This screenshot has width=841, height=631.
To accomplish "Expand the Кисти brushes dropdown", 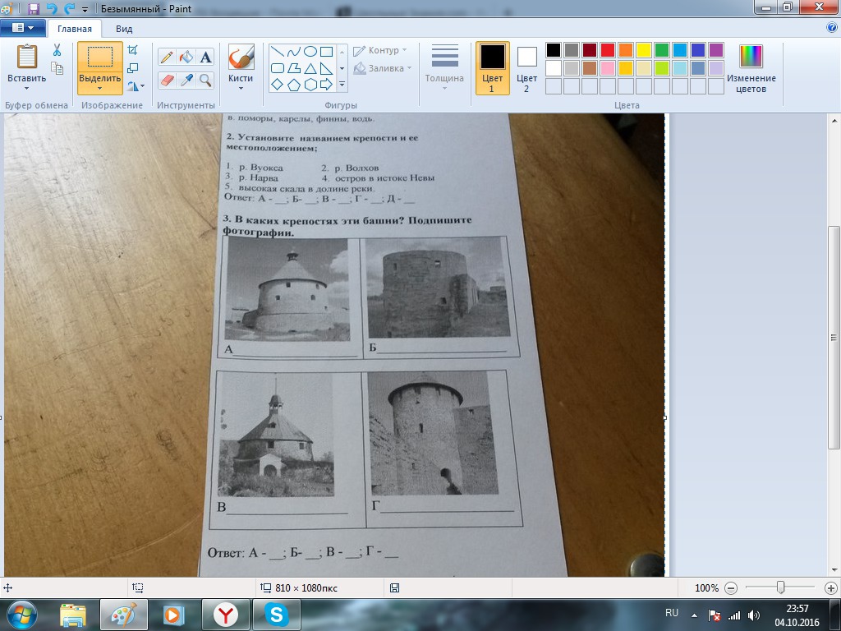I will coord(241,89).
